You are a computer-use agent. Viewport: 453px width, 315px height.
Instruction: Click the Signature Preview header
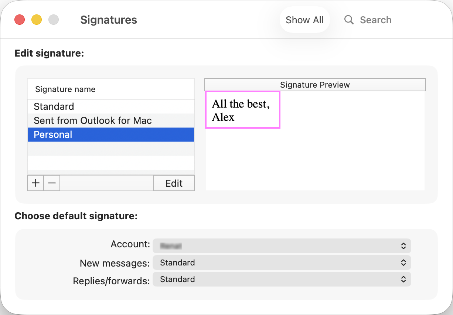315,85
